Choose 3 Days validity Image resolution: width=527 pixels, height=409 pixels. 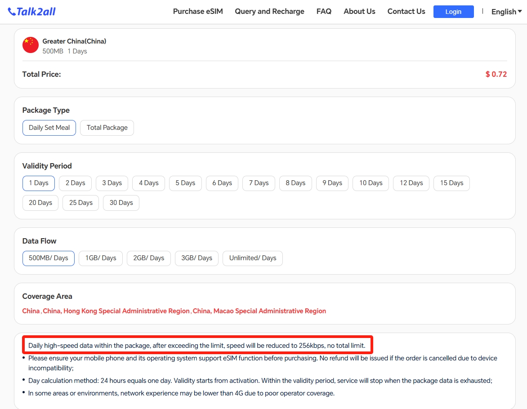(x=112, y=183)
